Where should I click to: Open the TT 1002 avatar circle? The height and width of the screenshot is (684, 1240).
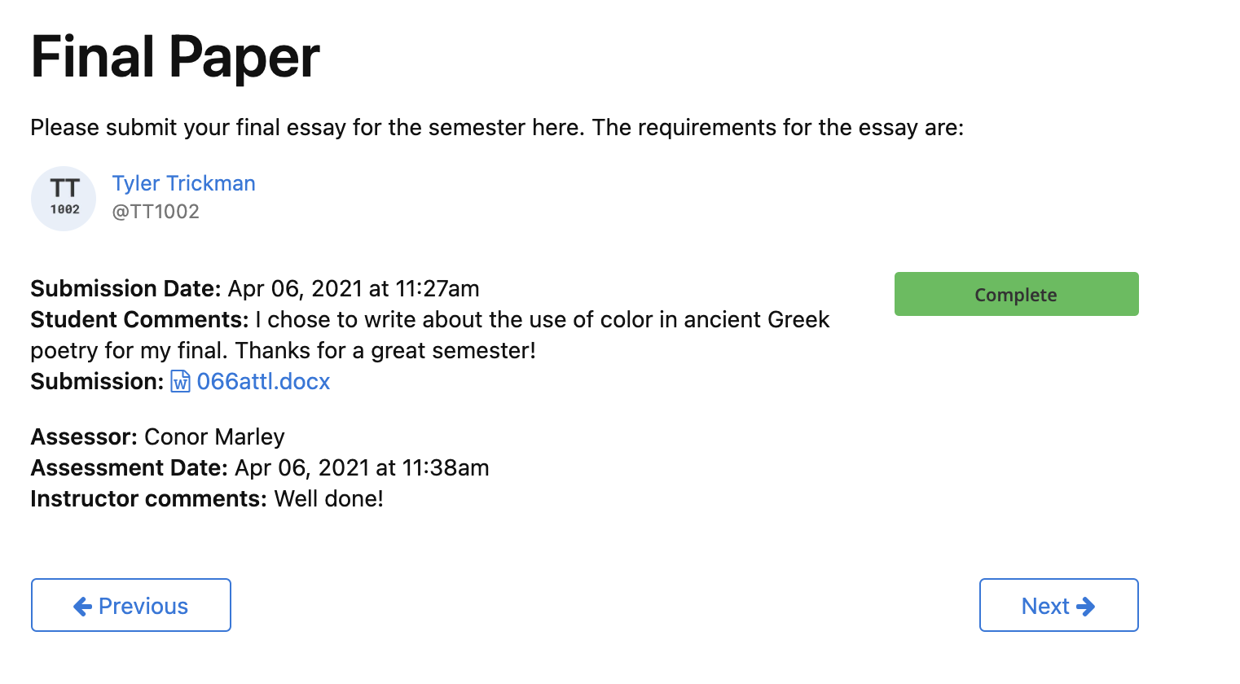(64, 199)
